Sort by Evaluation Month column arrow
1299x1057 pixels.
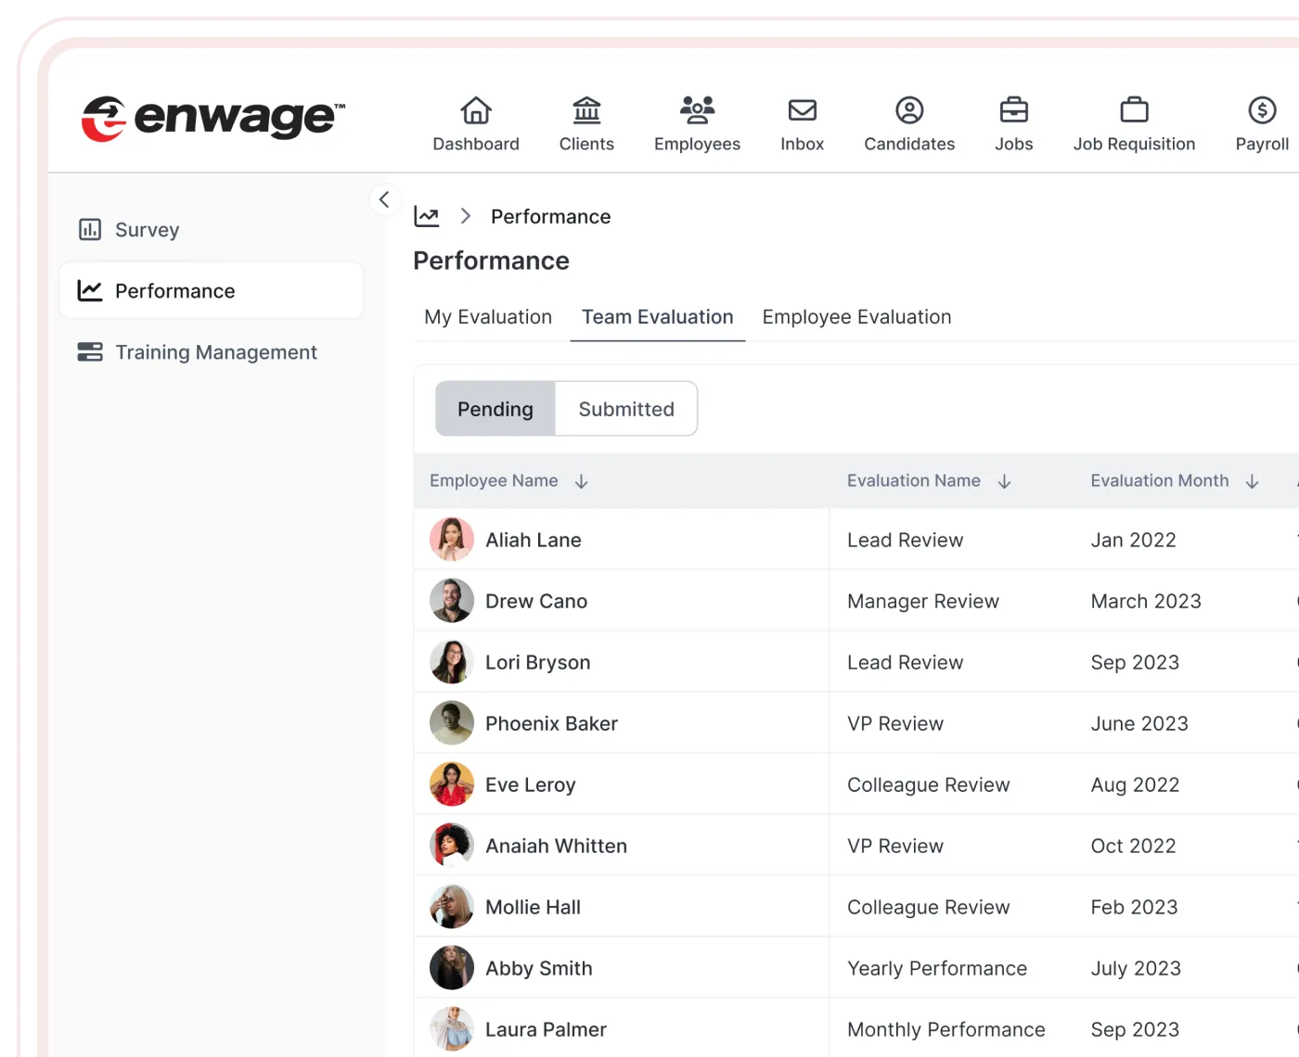tap(1252, 481)
